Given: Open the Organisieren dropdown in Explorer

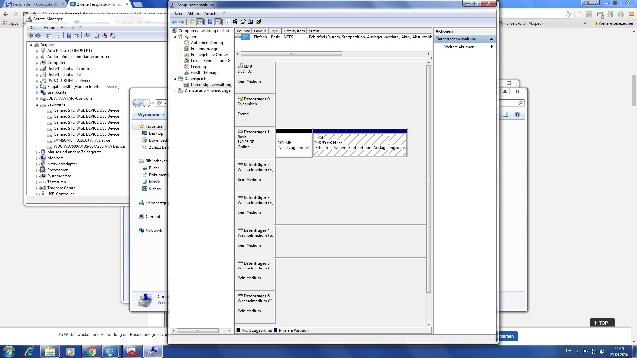Looking at the screenshot, I should (151, 114).
